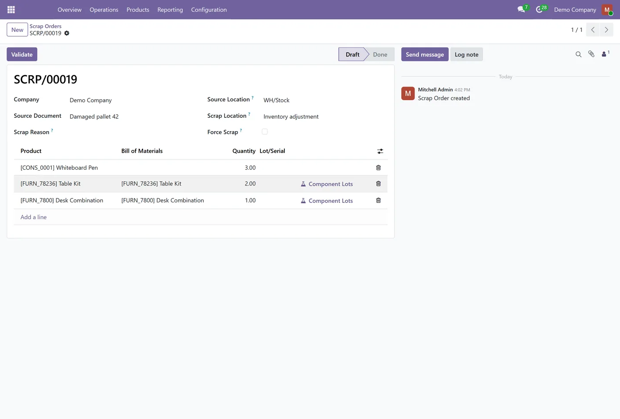Viewport: 620px width, 419px height.
Task: Open the Products menu
Action: 138,9
